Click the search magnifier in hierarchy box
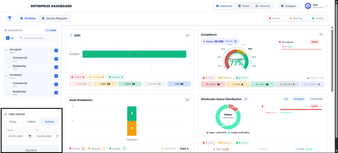This screenshot has height=153, width=338. (21, 38)
